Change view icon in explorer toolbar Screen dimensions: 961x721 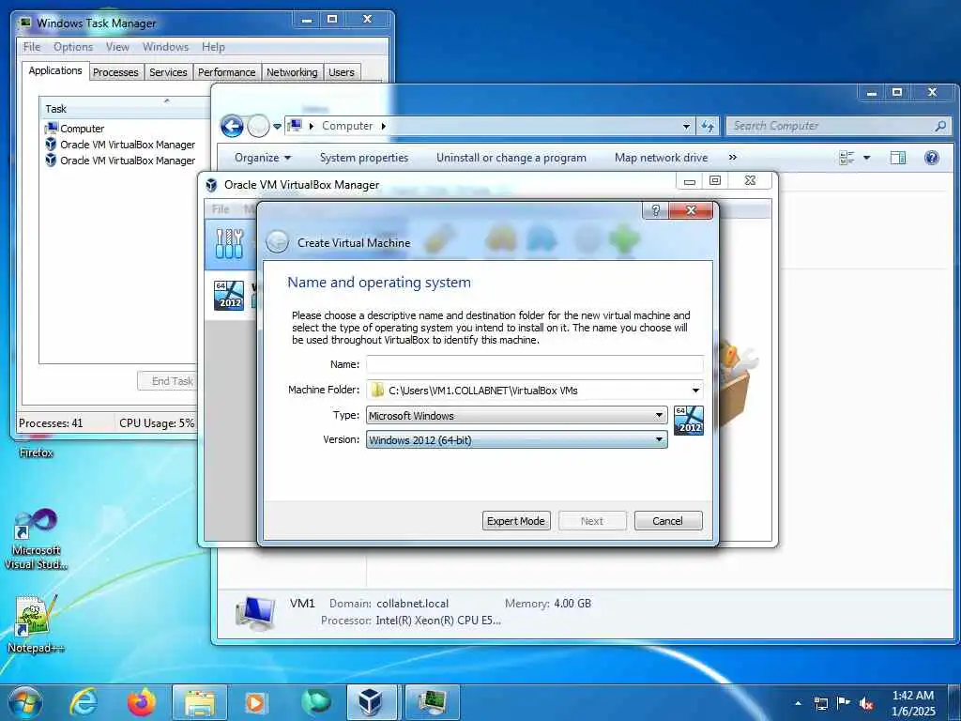coord(847,158)
